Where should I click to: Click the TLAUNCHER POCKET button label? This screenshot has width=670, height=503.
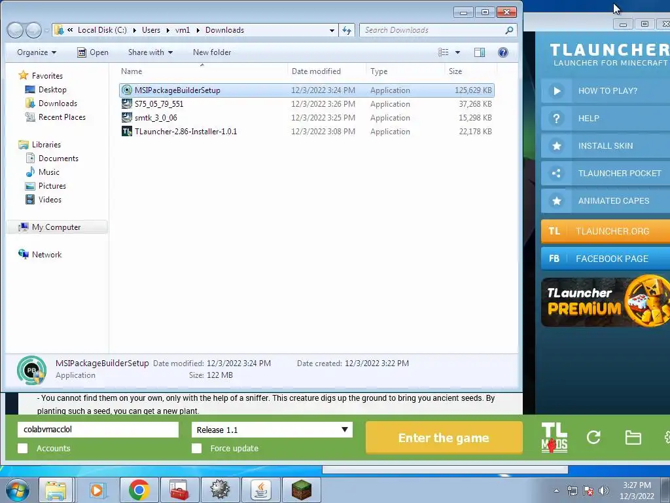(x=620, y=173)
